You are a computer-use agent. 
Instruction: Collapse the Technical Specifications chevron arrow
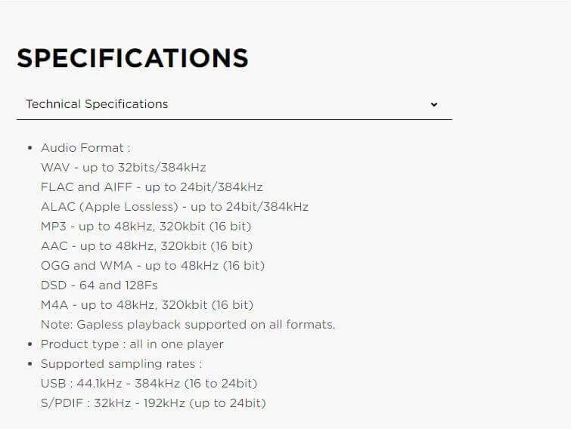pyautogui.click(x=433, y=104)
